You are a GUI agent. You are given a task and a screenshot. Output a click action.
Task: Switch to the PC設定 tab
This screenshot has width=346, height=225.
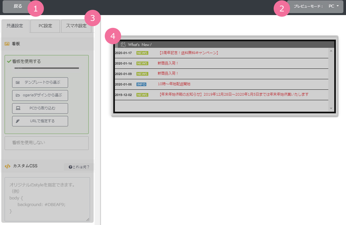(45, 26)
